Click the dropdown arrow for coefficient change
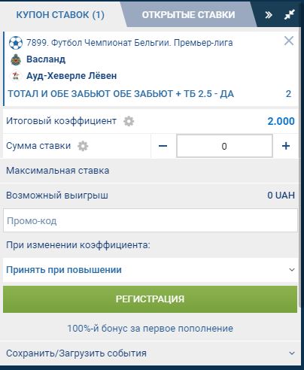 (x=292, y=270)
